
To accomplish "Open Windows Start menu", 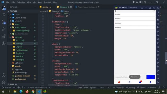I will coord(3,92).
